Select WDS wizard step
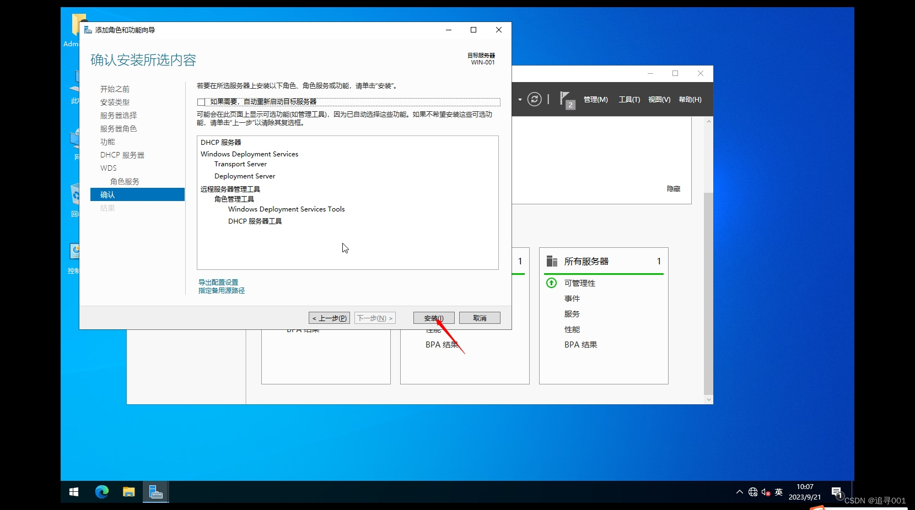Image resolution: width=915 pixels, height=510 pixels. [x=109, y=168]
